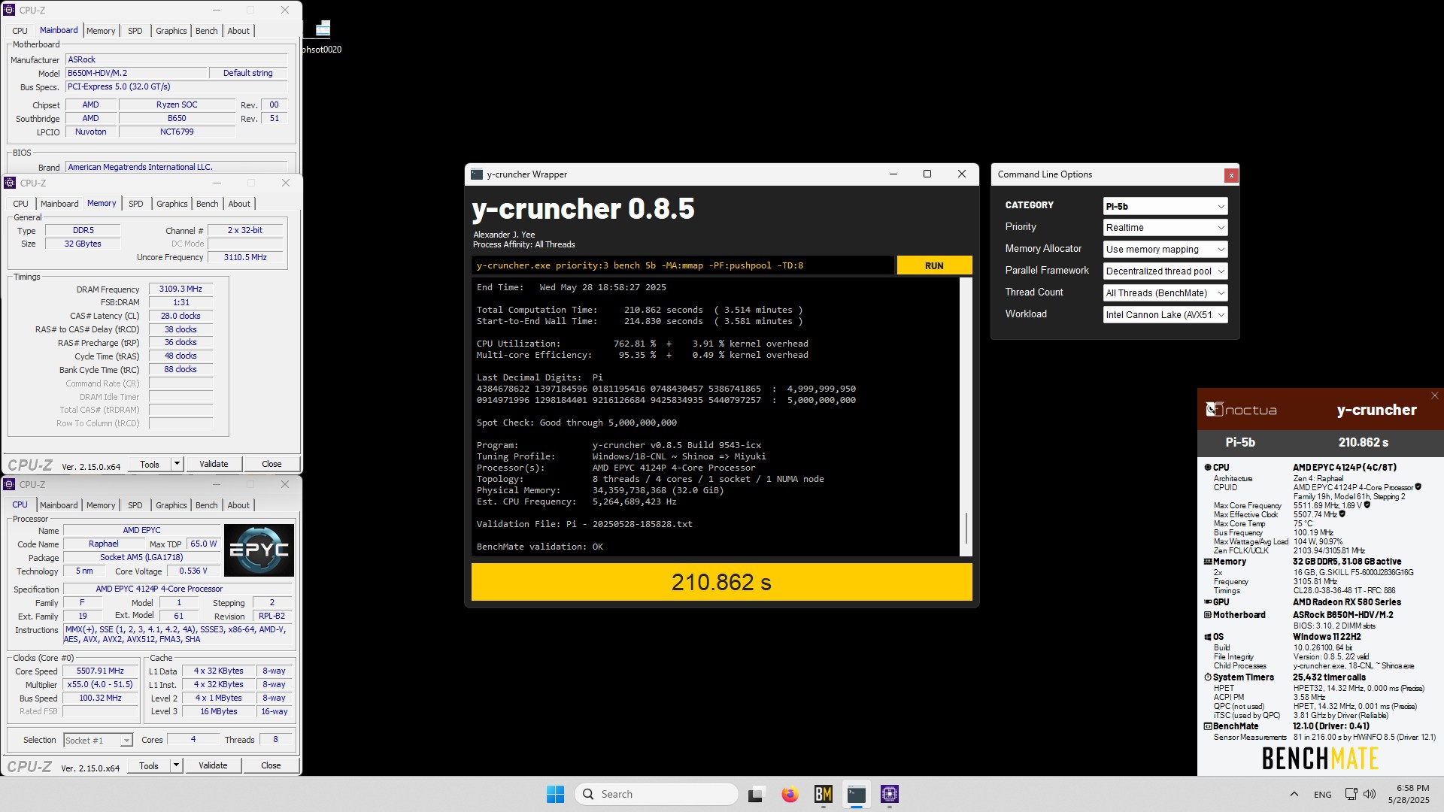Click DRAM Frequency value 3109.3 MHz

(x=180, y=289)
